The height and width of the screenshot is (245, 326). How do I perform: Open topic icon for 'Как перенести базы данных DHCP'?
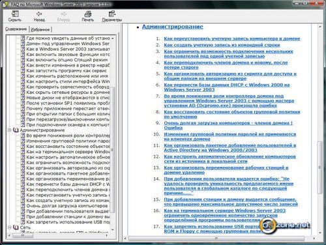(x=23, y=184)
